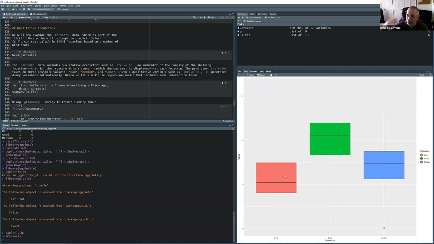Click the clear console broom icon
Viewport: 434px width, 244px height.
point(233,128)
